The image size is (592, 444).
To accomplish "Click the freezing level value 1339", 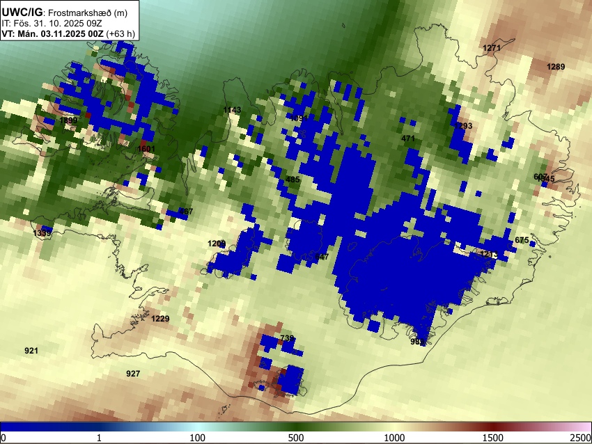I will [42, 233].
